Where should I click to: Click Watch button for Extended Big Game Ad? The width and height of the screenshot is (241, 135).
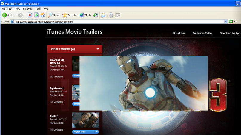click(x=76, y=76)
